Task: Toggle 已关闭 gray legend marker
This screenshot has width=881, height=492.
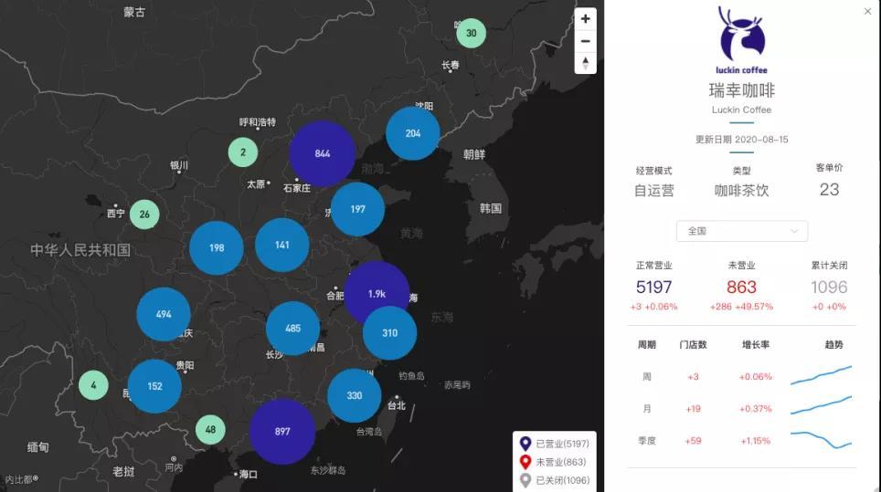Action: pyautogui.click(x=525, y=480)
